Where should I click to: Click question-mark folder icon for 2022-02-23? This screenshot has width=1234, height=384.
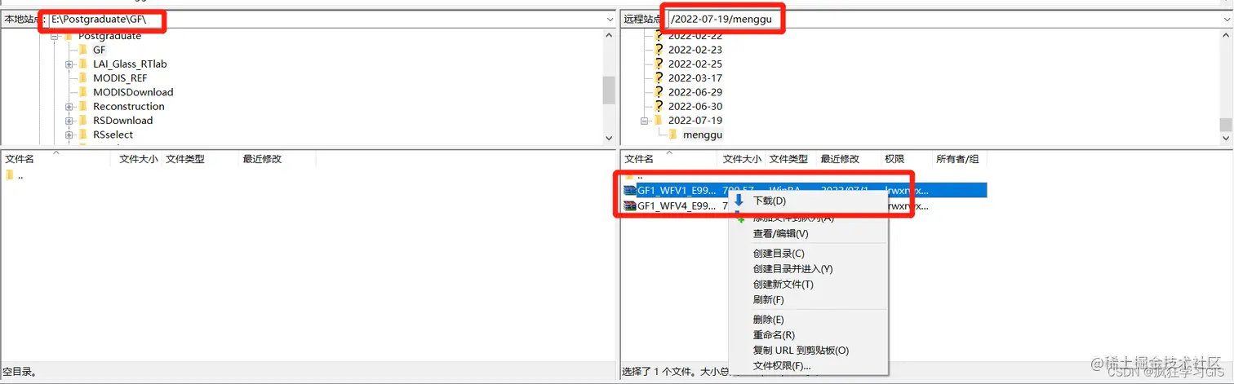659,50
